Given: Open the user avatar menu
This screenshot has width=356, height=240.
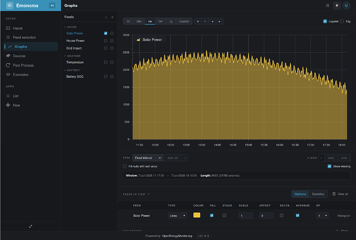Looking at the screenshot, I should coord(346,6).
